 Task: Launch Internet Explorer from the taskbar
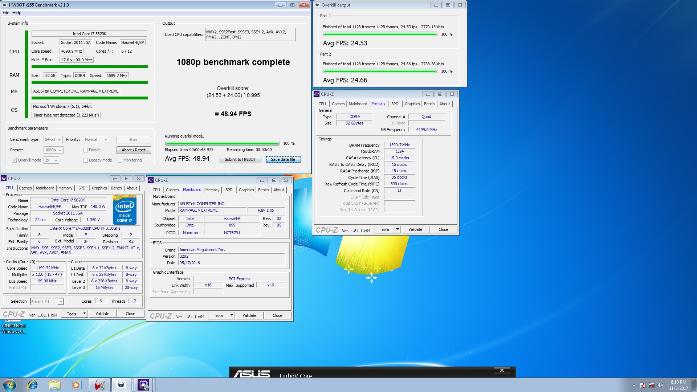pos(33,385)
